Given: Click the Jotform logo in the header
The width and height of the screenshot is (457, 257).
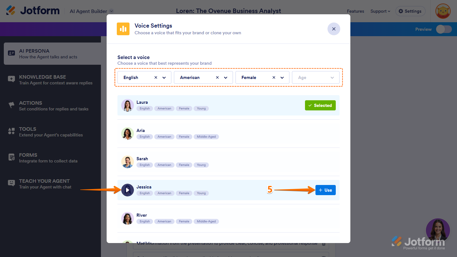Looking at the screenshot, I should tap(33, 11).
